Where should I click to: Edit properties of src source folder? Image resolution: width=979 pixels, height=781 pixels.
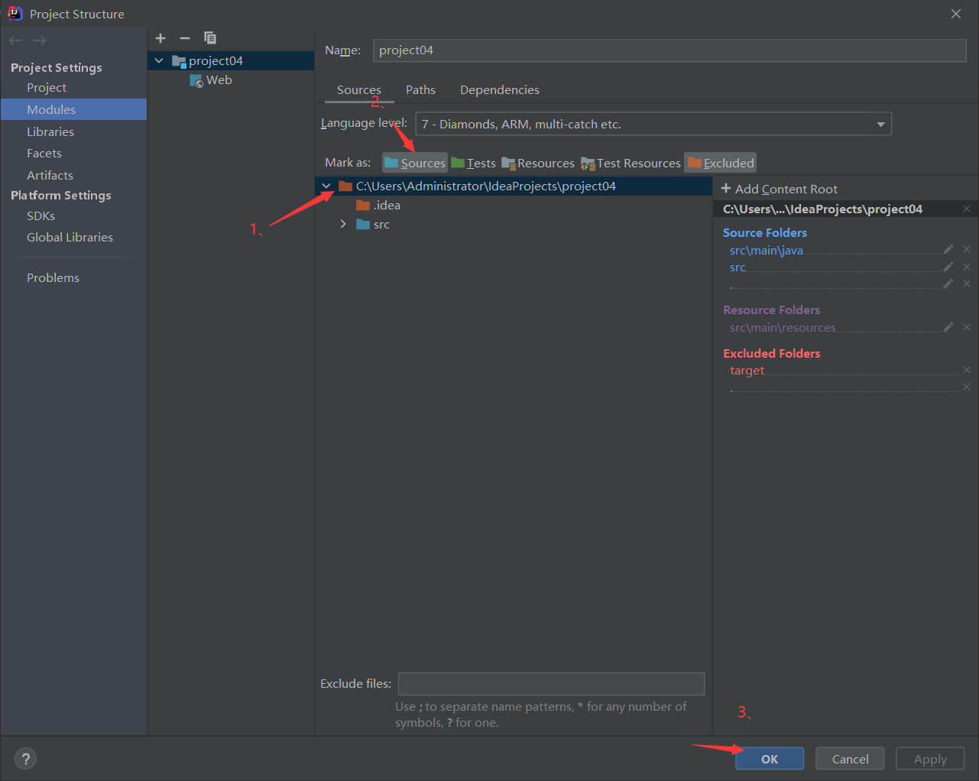[x=948, y=267]
